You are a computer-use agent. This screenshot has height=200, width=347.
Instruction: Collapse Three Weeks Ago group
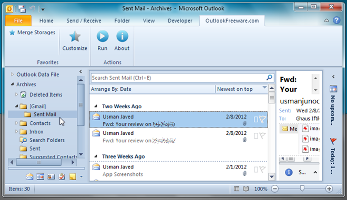click(x=96, y=156)
